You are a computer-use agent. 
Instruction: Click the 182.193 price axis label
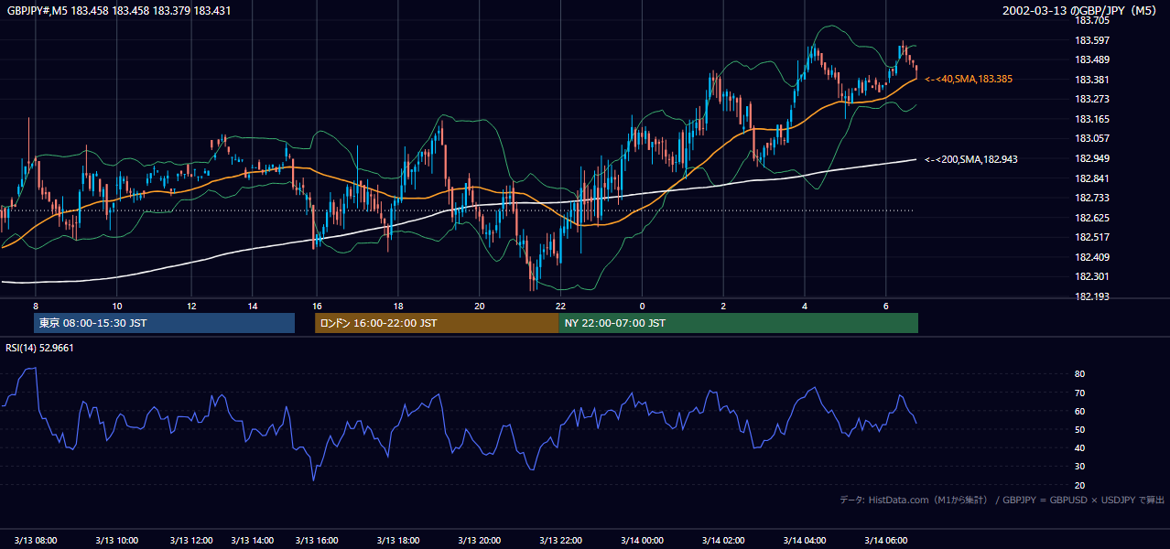tap(1090, 297)
